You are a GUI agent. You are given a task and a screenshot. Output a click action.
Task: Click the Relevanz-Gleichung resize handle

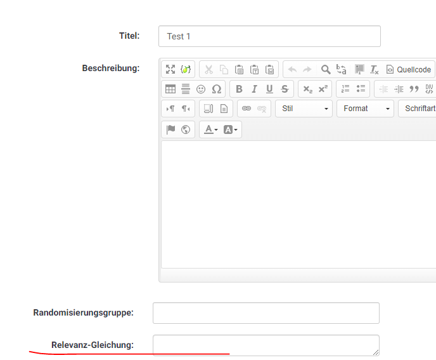[376, 352]
